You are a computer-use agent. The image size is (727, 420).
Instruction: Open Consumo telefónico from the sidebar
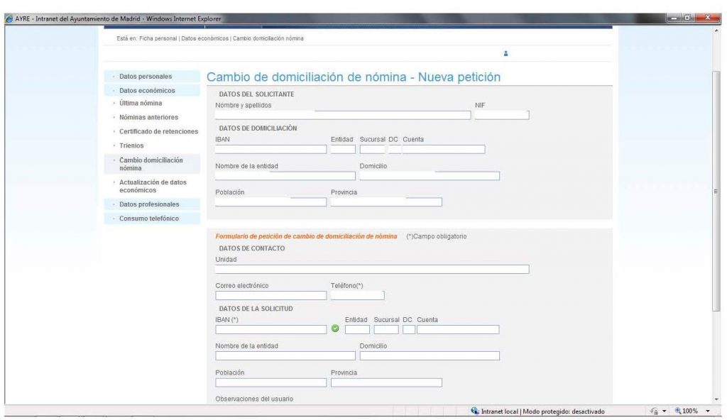click(149, 219)
